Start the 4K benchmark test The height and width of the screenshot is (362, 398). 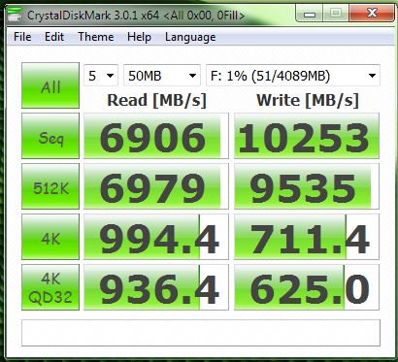pyautogui.click(x=50, y=237)
